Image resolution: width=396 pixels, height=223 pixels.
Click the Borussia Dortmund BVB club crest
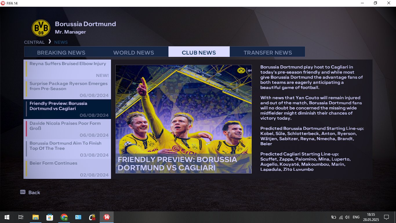click(x=41, y=28)
